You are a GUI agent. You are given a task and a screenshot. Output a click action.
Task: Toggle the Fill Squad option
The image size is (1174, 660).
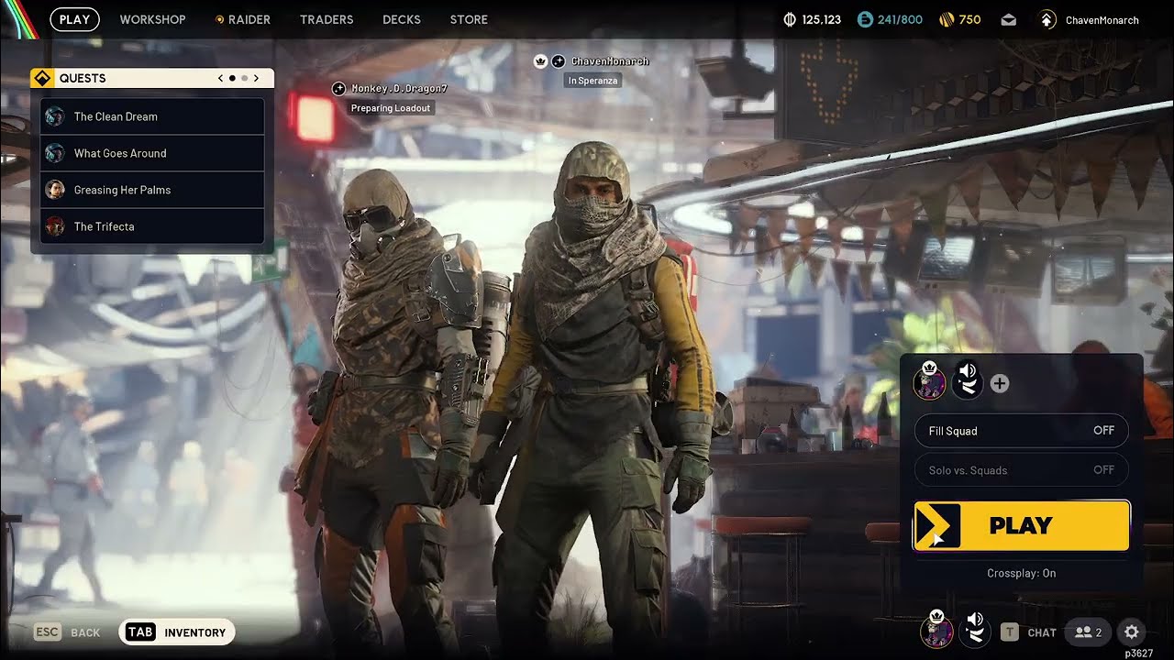1022,431
